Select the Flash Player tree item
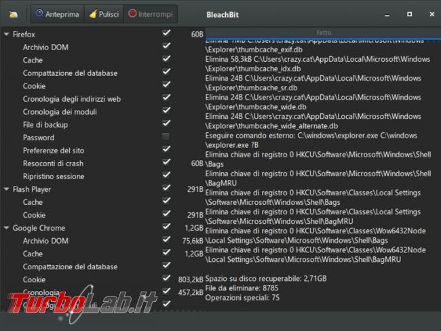Screen dimensions: 441x331 click(32, 189)
